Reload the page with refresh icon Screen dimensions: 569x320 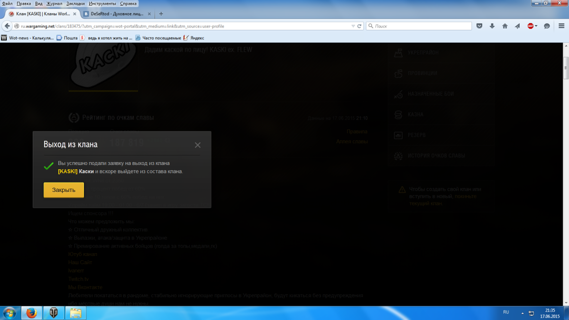click(x=359, y=26)
